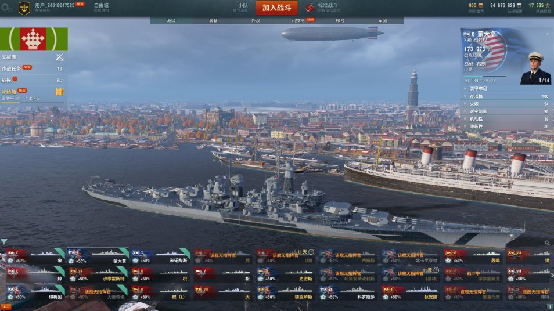Switch to the 科技树 tab
Image resolution: width=554 pixels, height=311 pixels.
(298, 21)
